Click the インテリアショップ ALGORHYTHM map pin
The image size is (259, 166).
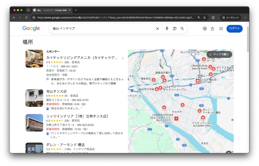click(203, 118)
